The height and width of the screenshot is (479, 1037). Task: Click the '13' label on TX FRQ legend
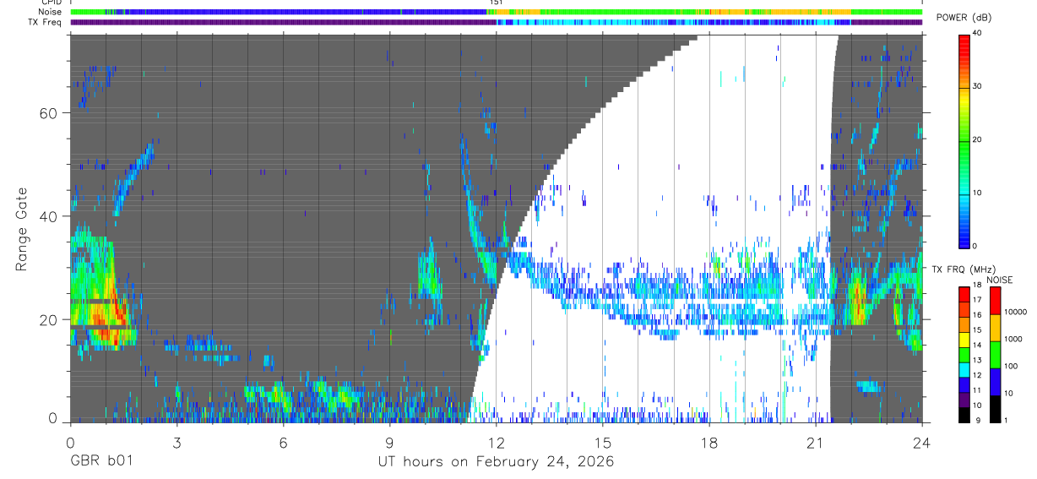tap(977, 360)
